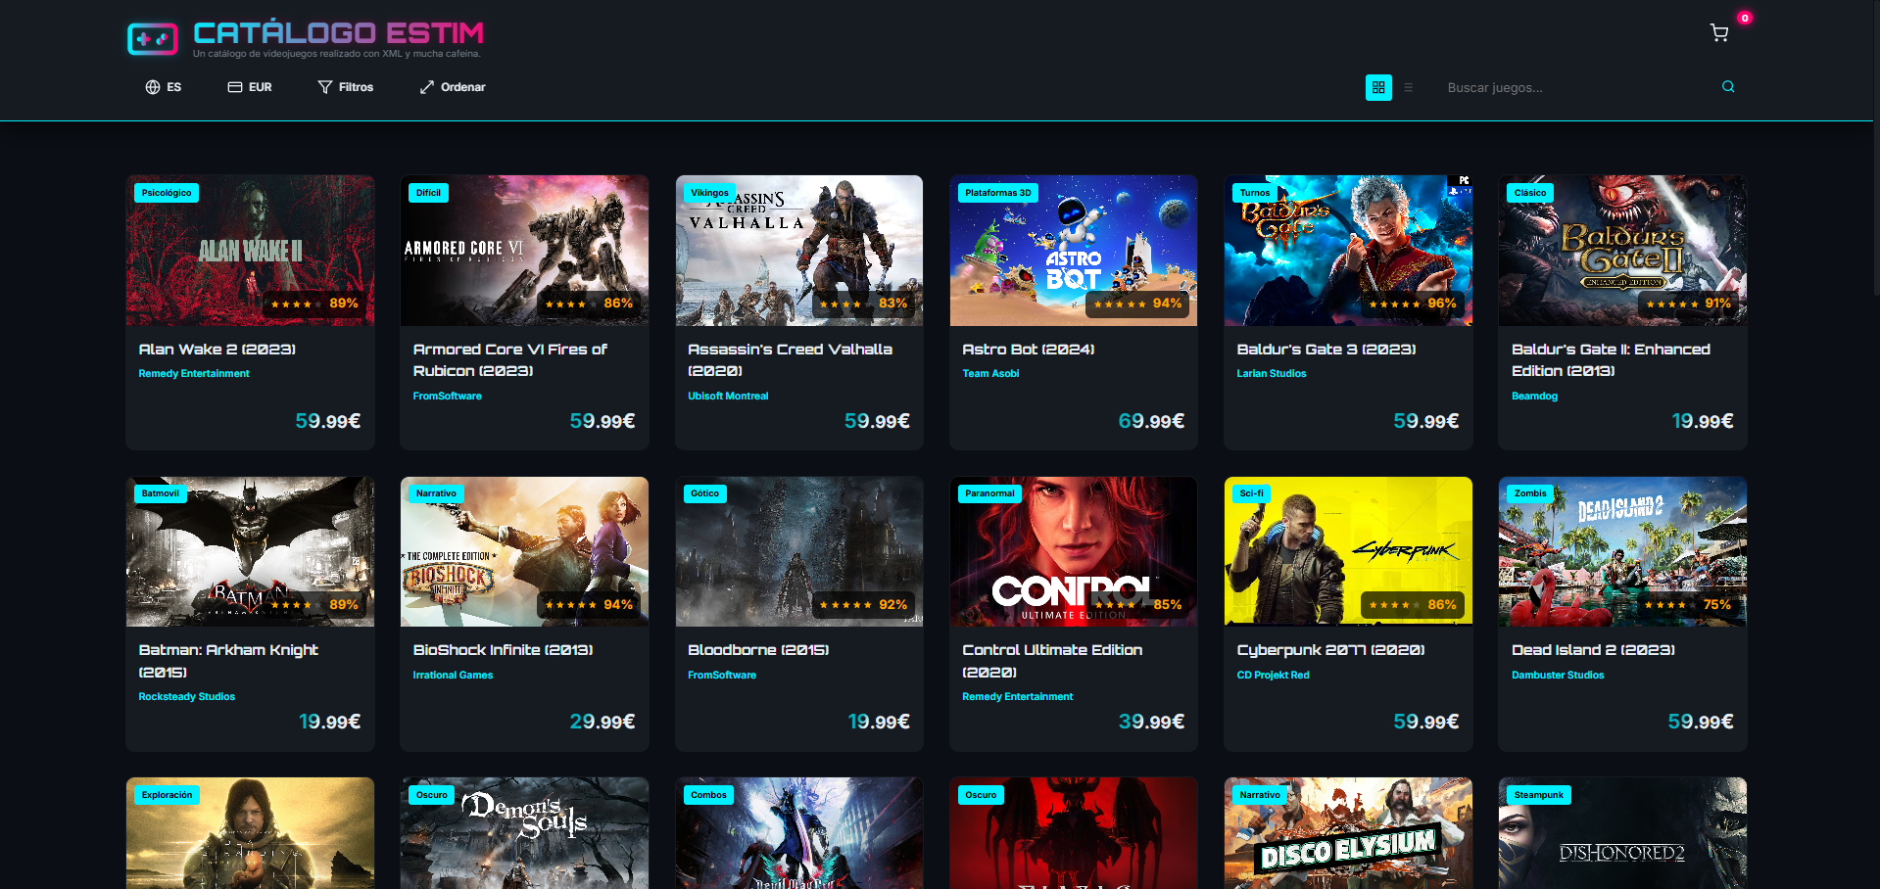Viewport: 1880px width, 889px height.
Task: Click the BioShock Infinite (2013) title
Action: (503, 650)
